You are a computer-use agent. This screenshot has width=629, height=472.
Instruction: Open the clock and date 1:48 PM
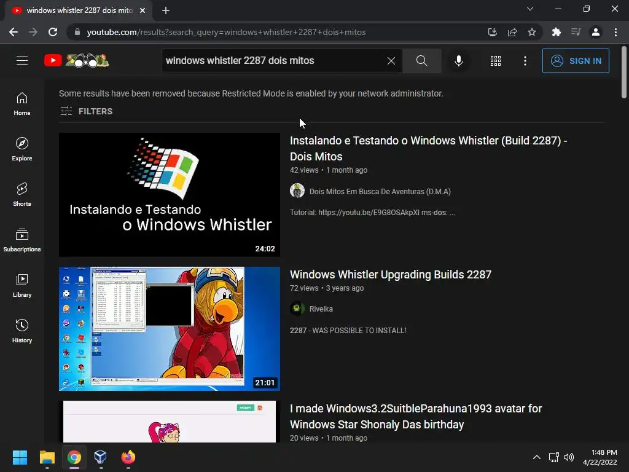pyautogui.click(x=600, y=457)
